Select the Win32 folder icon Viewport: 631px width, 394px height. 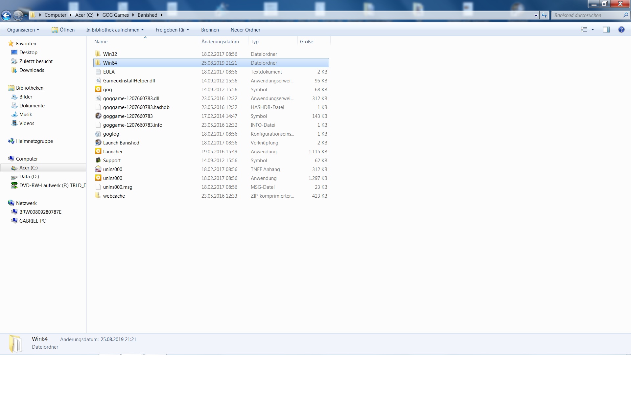(x=98, y=54)
